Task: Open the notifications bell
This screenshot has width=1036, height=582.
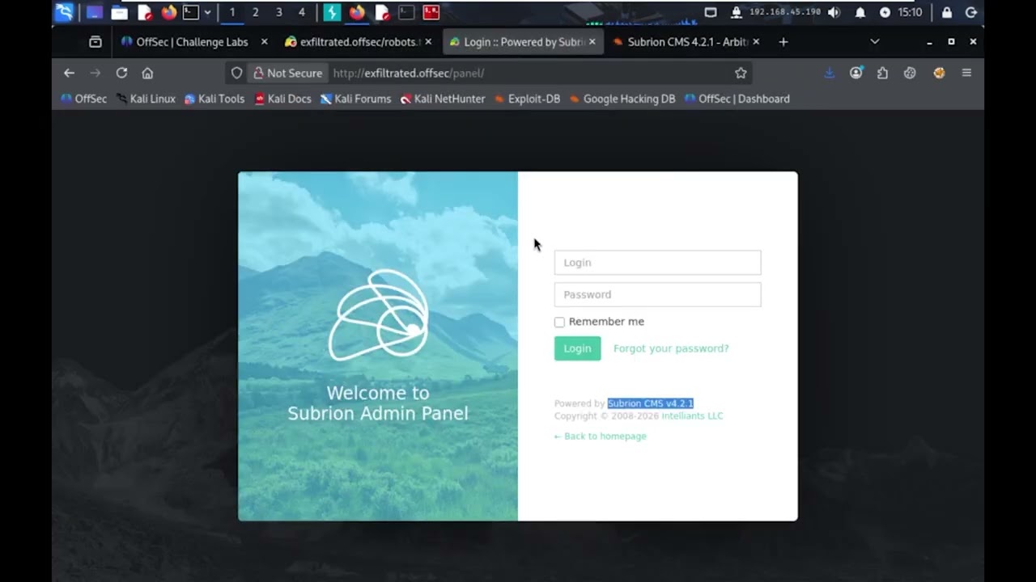Action: [860, 12]
